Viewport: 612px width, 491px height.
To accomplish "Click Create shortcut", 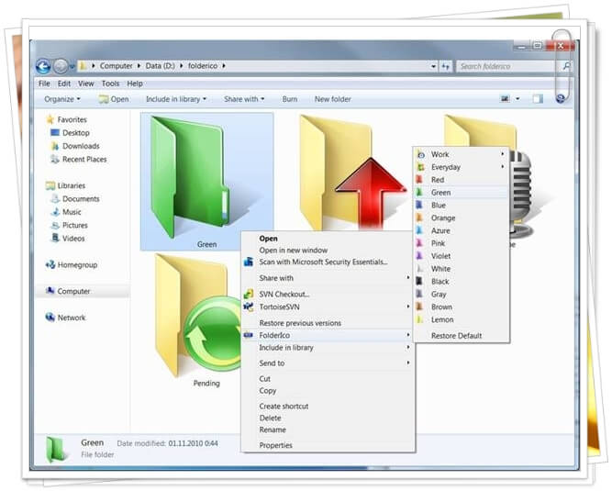I will [x=328, y=407].
